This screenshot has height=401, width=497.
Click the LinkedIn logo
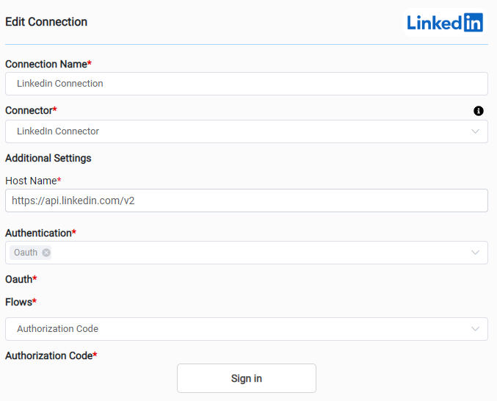(x=445, y=23)
